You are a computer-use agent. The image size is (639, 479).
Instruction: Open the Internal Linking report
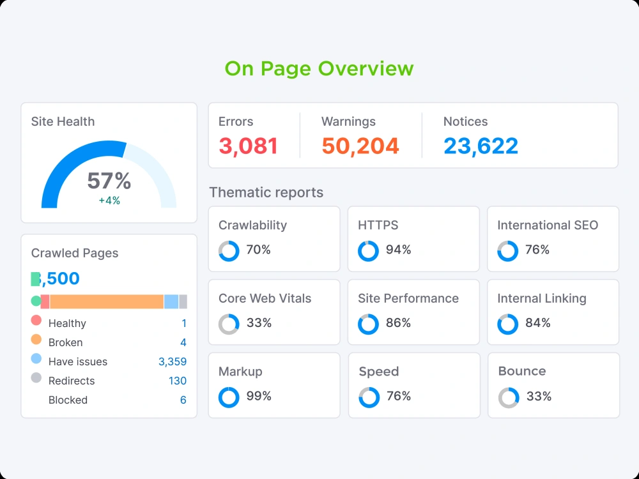click(x=553, y=312)
